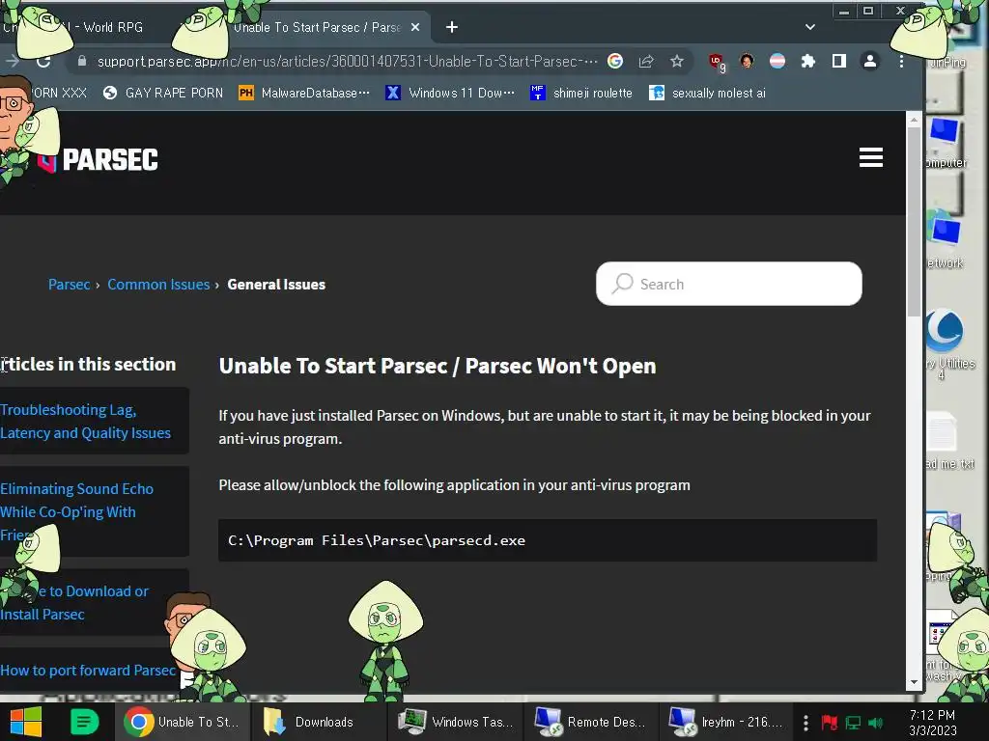Share this page via the share icon
989x741 pixels.
(646, 61)
